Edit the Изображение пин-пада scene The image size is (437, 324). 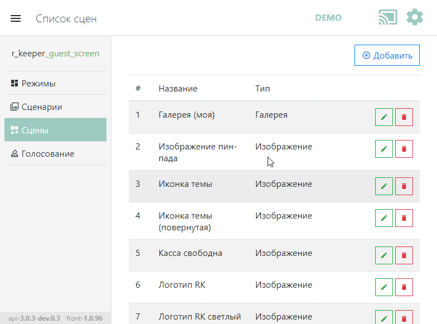383,149
